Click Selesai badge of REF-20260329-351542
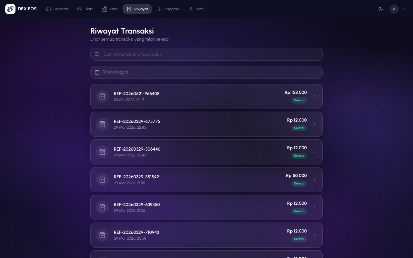Screen dimensions: 413x258 coord(299,184)
